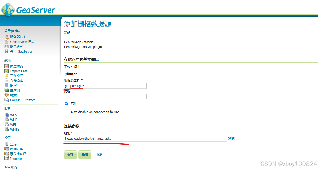Screen dimensions: 318x169
Task: Open 服务器状态 server status page
Action: click(x=18, y=37)
